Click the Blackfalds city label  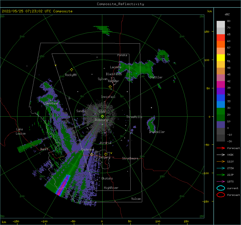pyautogui.click(x=114, y=74)
